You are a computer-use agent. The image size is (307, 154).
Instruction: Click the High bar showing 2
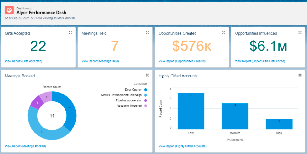pyautogui.click(x=279, y=124)
